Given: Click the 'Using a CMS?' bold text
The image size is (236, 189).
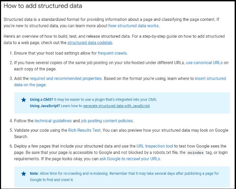Looking at the screenshot, I should point(41,100).
